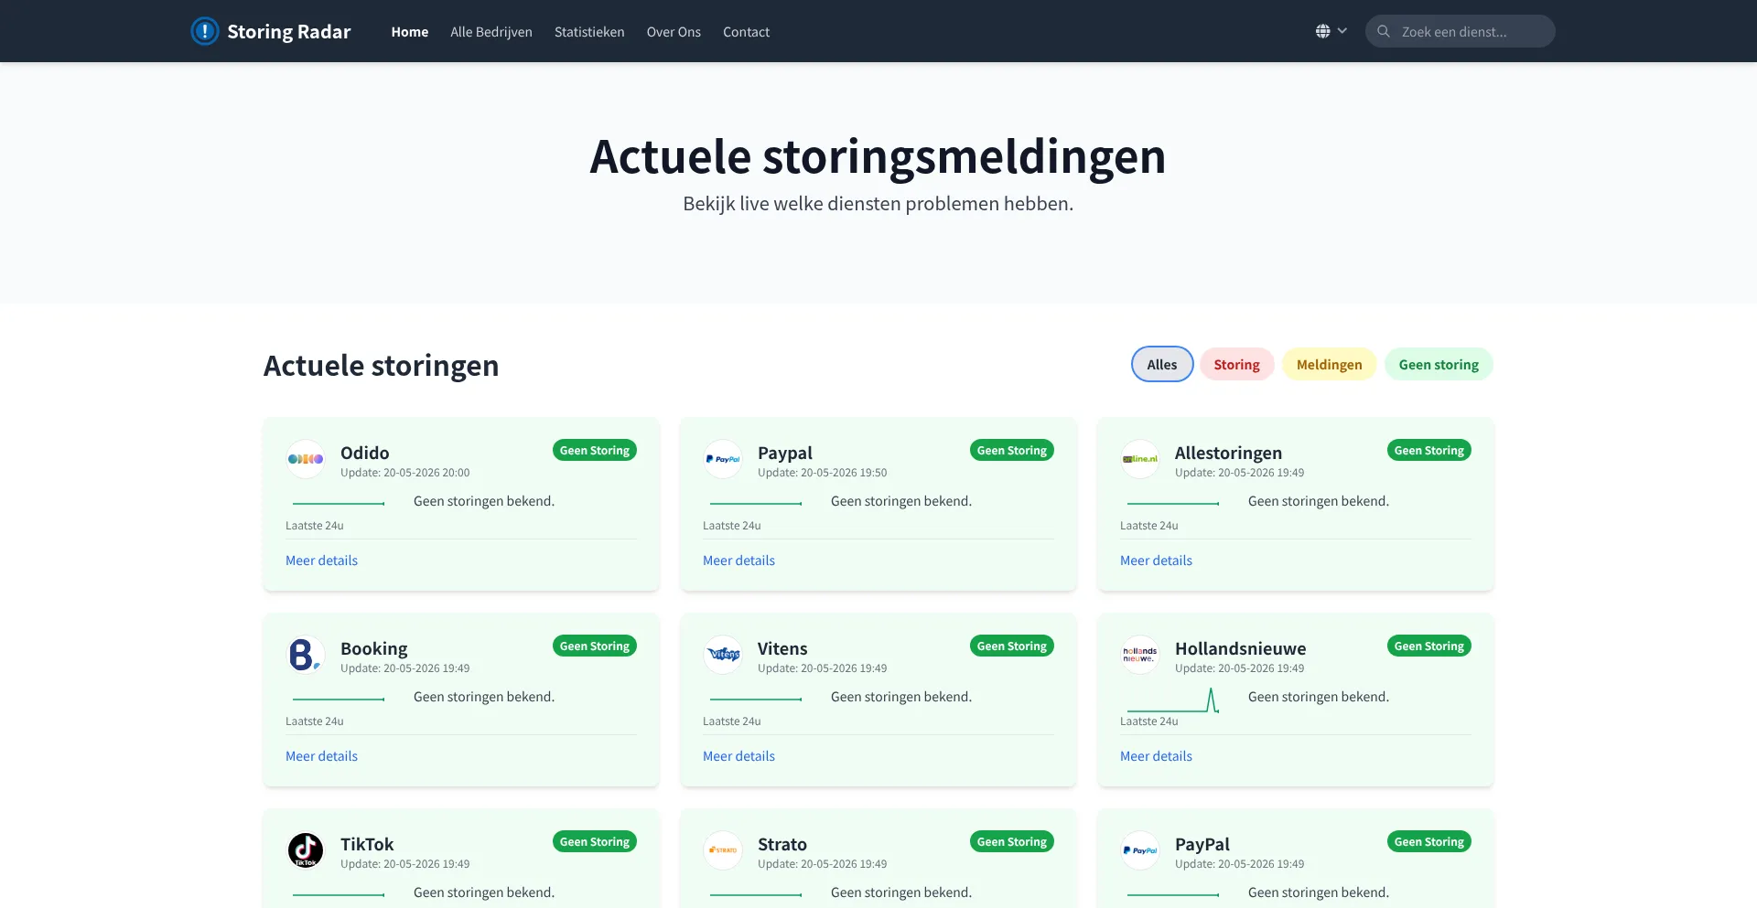Open Meer details for Hollandsnieuwe
Image resolution: width=1757 pixels, height=908 pixels.
click(x=1156, y=756)
